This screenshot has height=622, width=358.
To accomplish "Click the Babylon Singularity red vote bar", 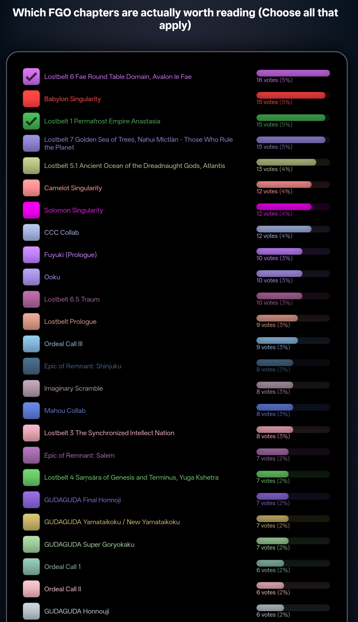I will [x=293, y=95].
